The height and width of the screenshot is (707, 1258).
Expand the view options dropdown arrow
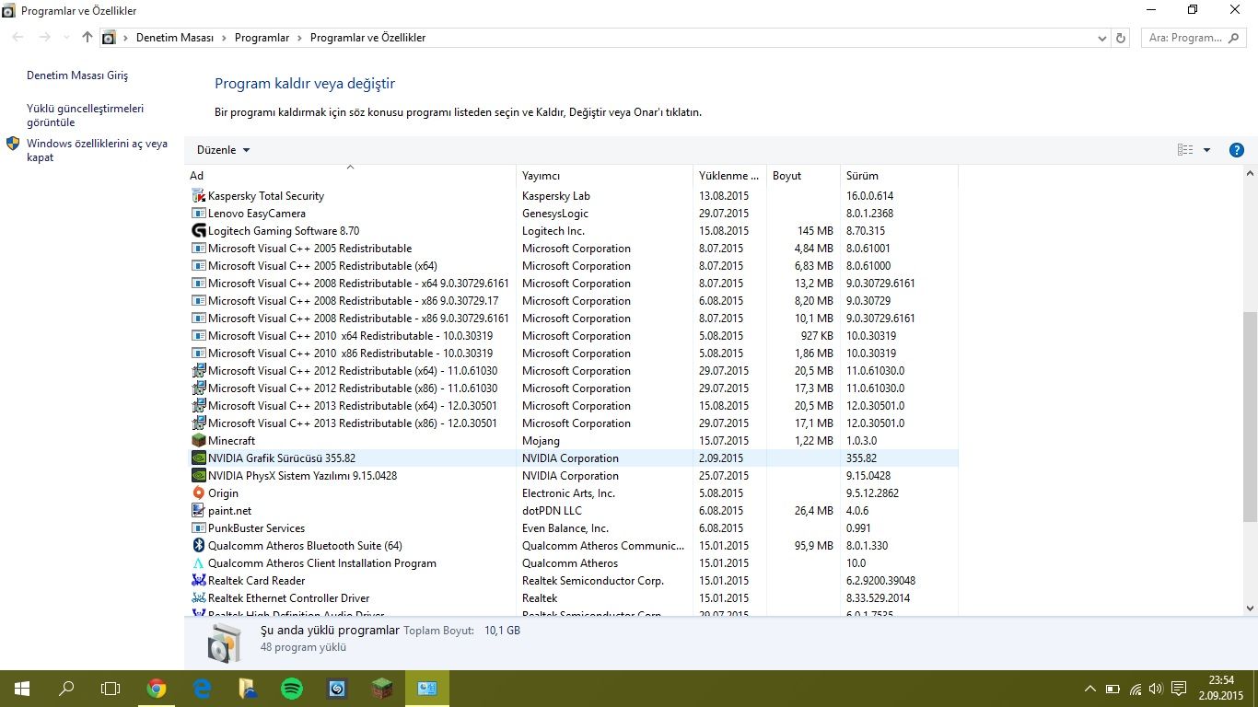click(1206, 150)
